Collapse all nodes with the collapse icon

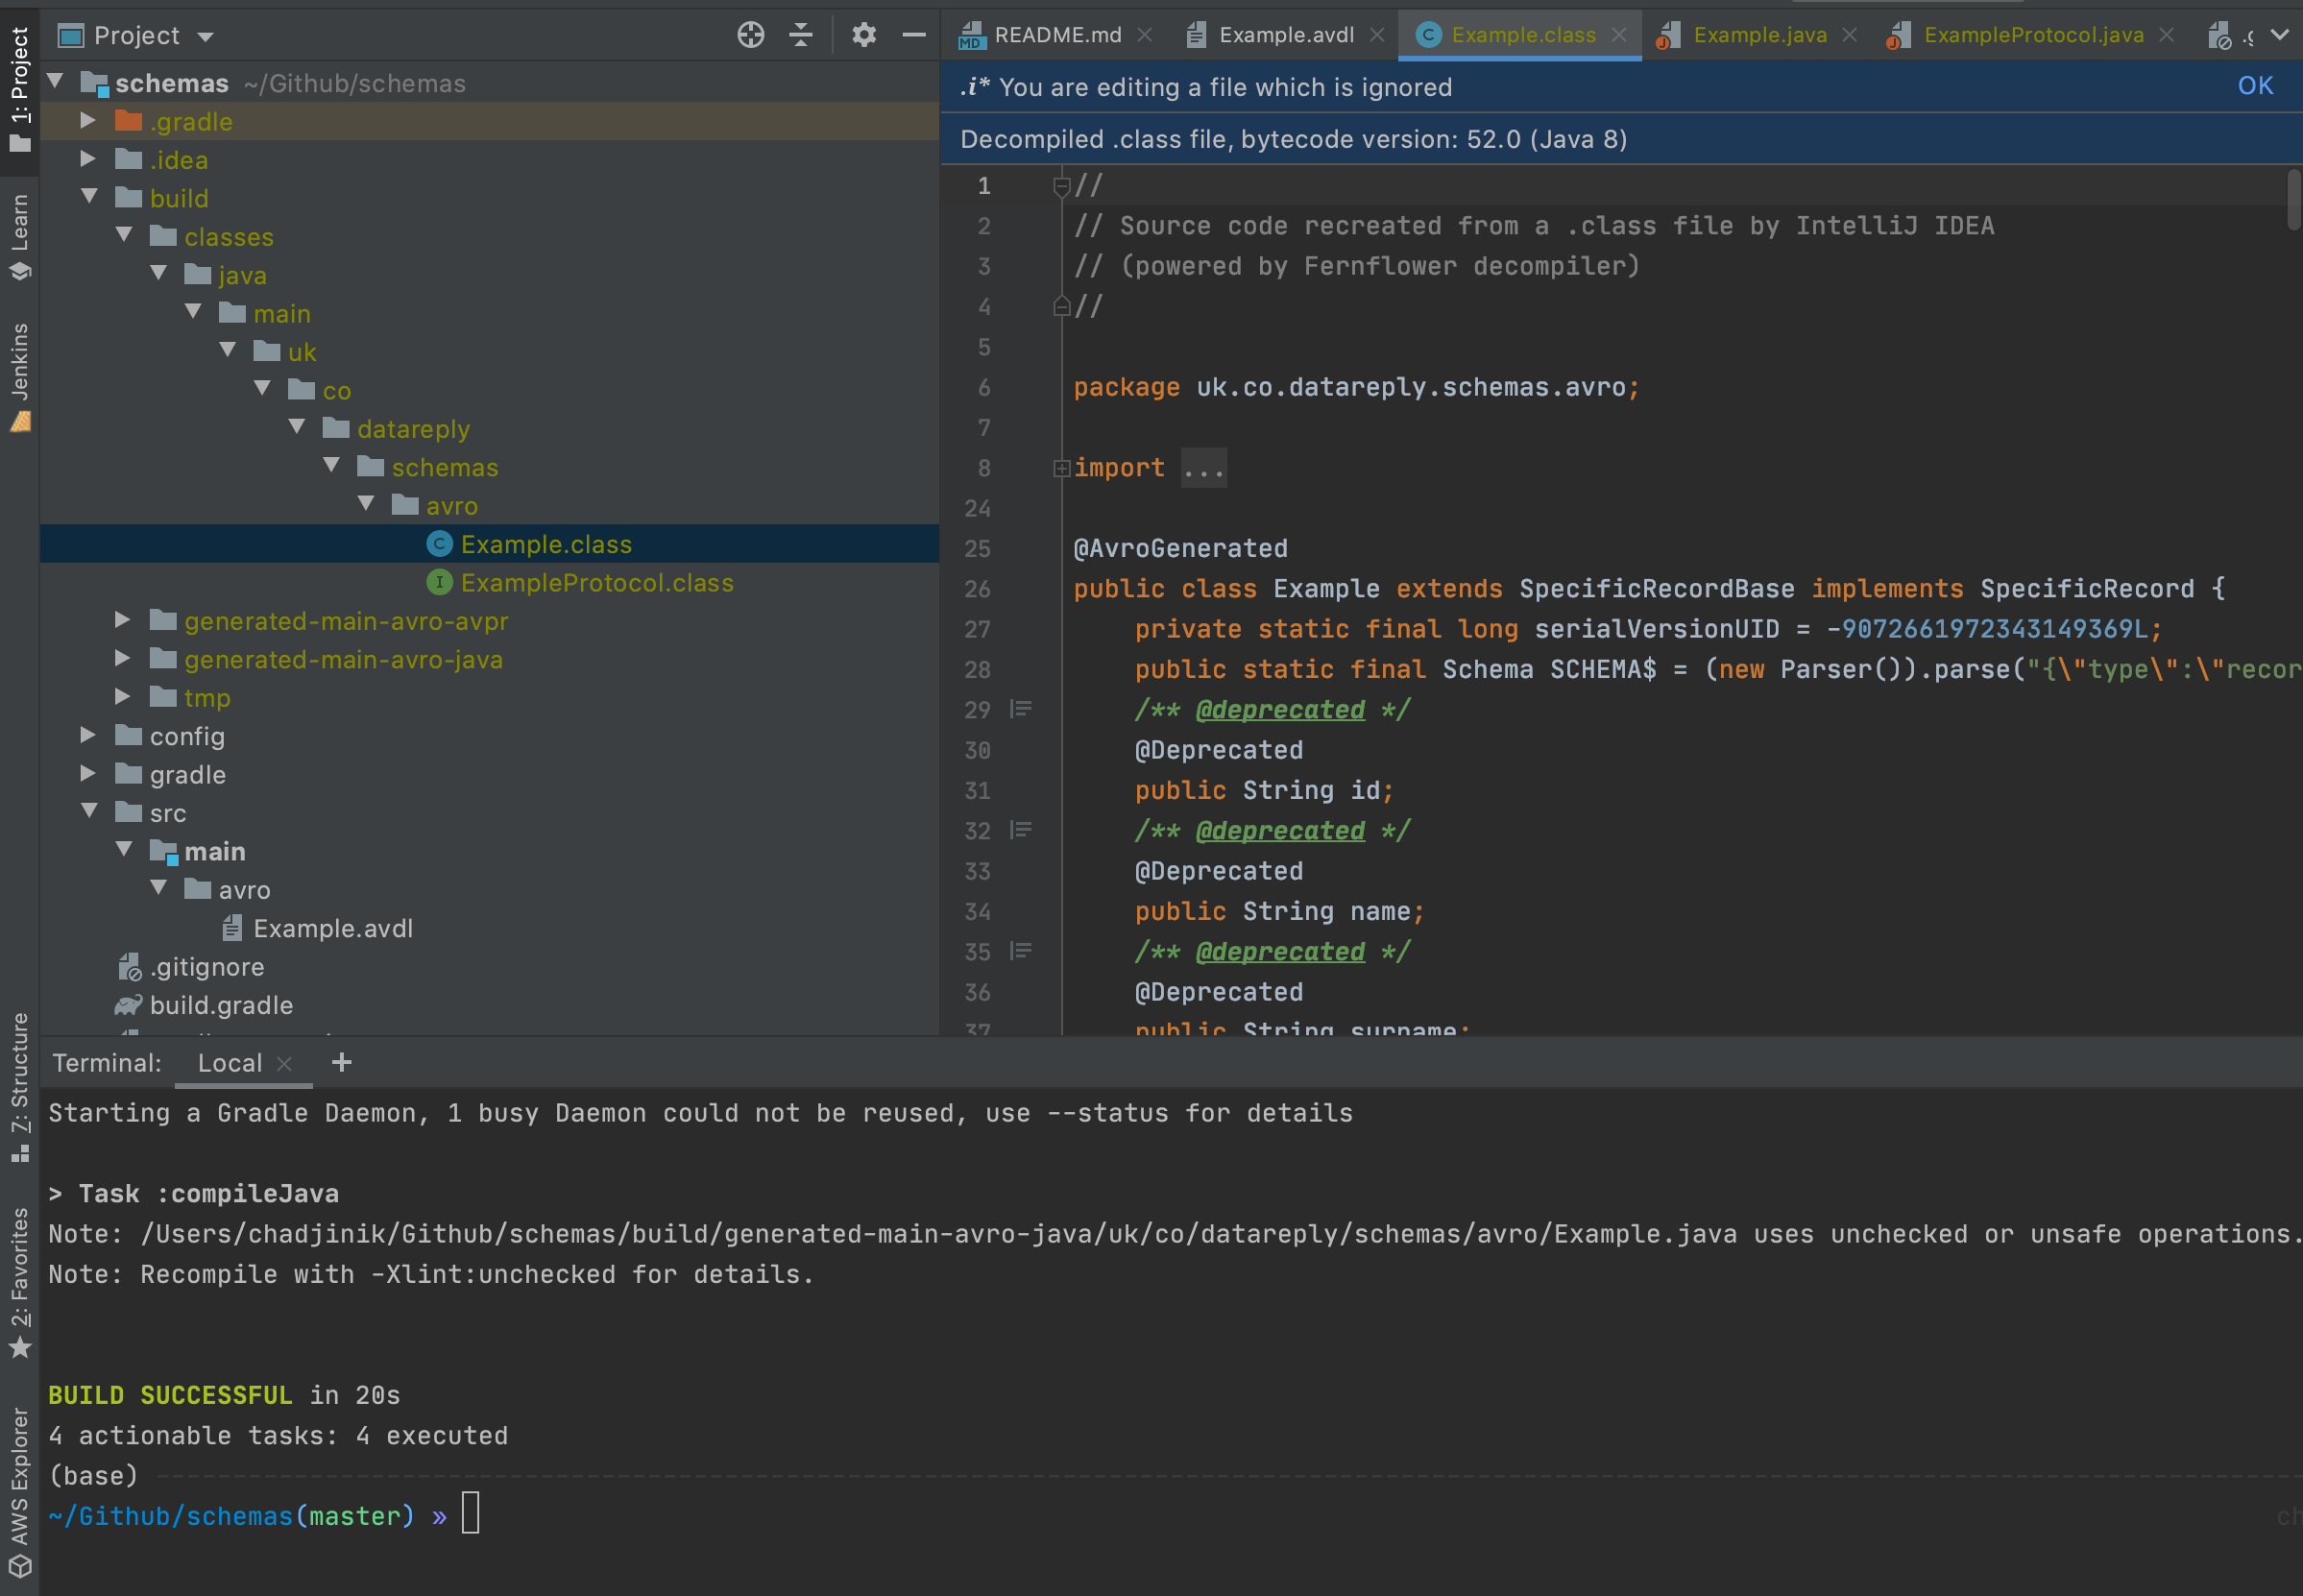(802, 34)
